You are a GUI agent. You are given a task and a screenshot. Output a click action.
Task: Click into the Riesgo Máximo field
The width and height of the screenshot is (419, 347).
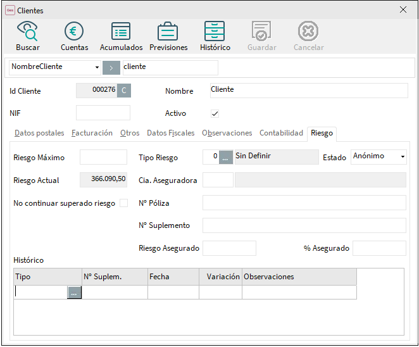coord(99,157)
